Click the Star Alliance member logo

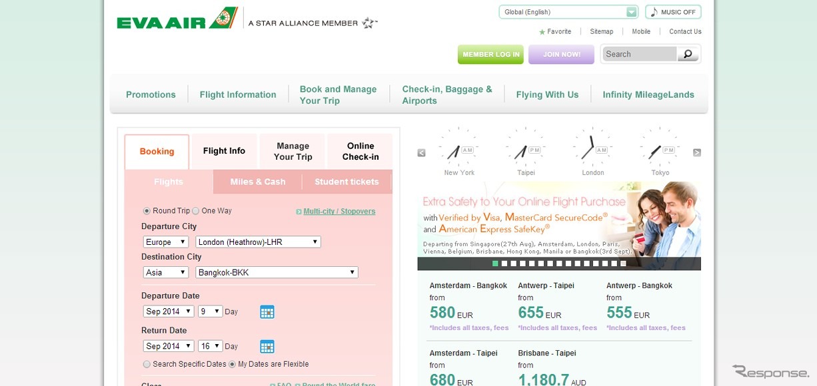pyautogui.click(x=313, y=23)
